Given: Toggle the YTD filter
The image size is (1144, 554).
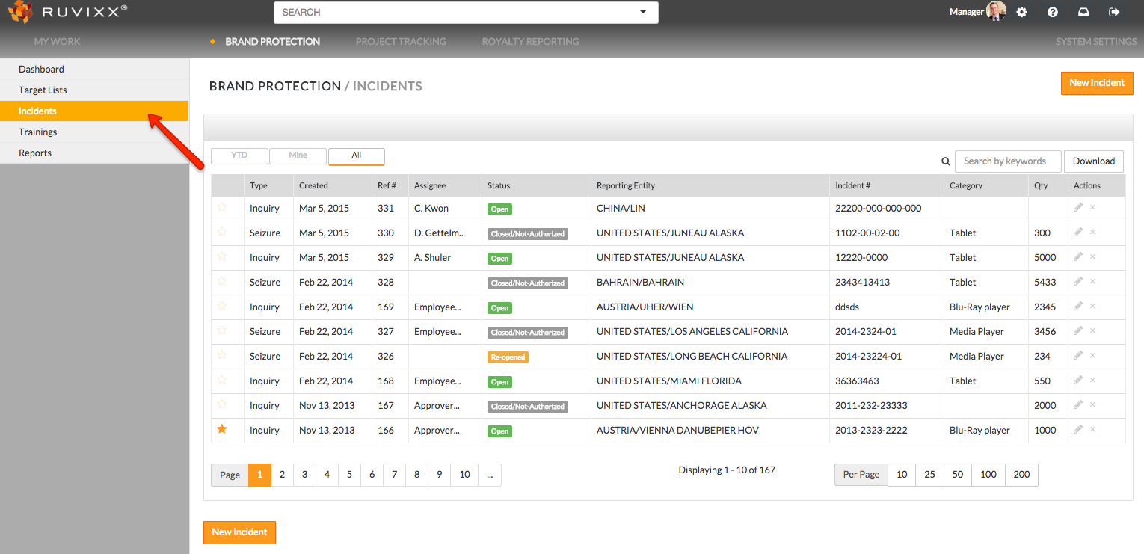Looking at the screenshot, I should click(239, 156).
